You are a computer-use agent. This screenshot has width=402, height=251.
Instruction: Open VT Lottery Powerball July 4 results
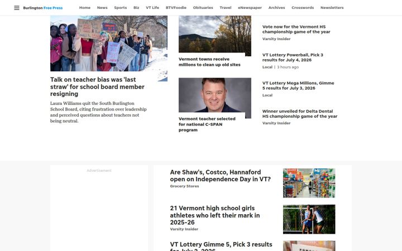click(x=293, y=57)
